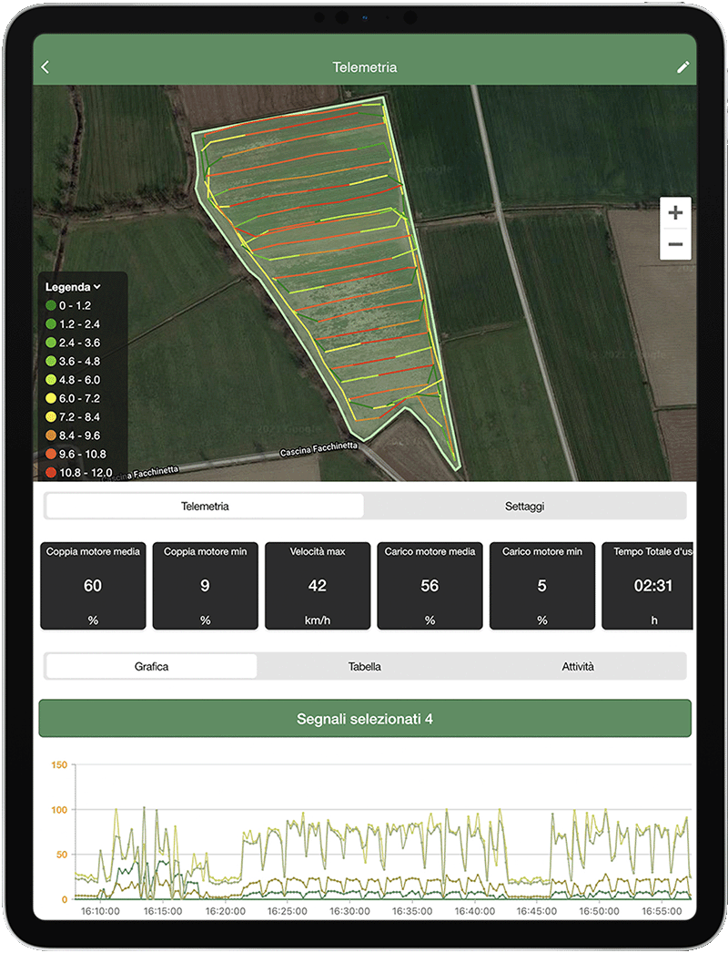Open the Attività tab
Viewport: 728px width, 953px height.
click(x=582, y=666)
